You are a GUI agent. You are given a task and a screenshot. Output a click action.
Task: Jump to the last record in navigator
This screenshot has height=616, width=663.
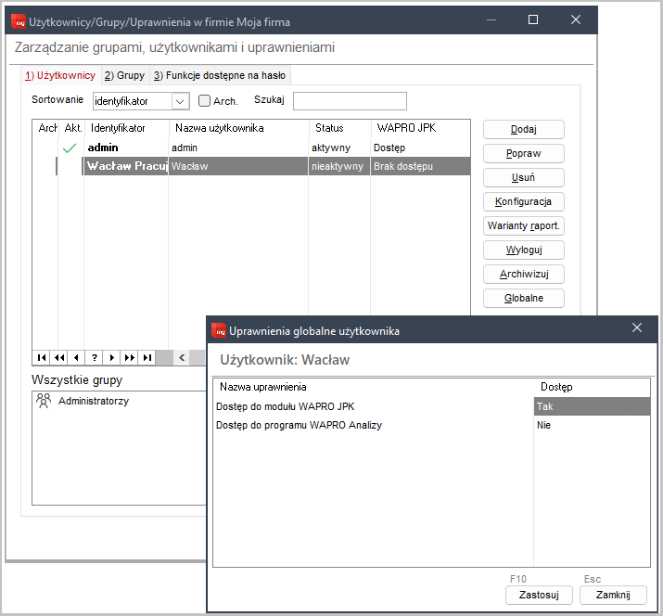point(147,357)
